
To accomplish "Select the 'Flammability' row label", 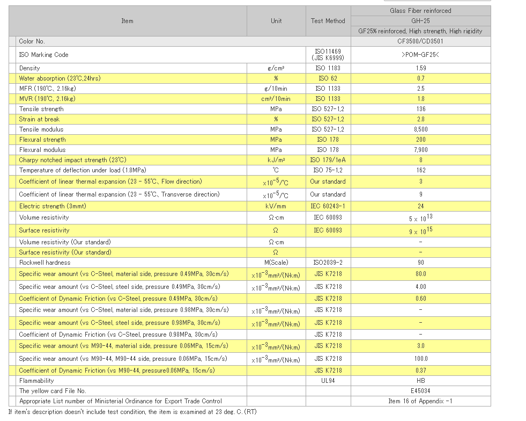I will click(x=36, y=381).
